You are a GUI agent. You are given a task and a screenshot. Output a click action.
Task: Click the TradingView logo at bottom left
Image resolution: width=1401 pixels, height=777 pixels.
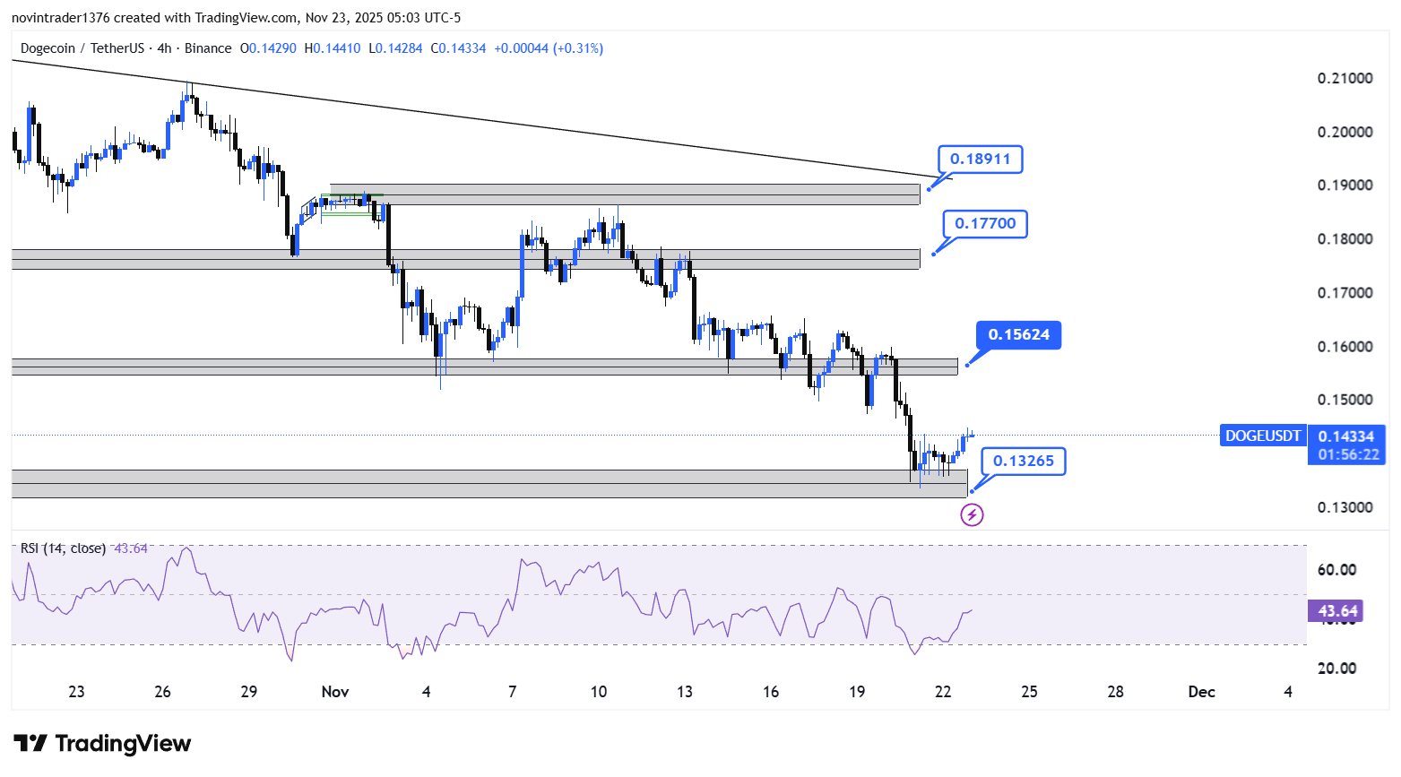(102, 744)
